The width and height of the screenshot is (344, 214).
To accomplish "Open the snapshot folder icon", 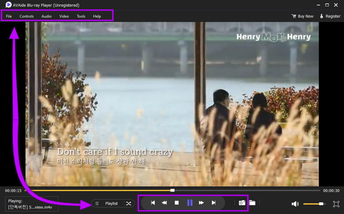I will click(252, 203).
